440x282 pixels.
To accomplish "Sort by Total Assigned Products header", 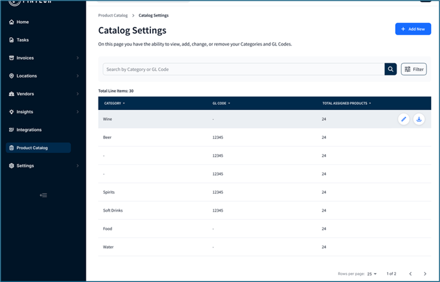I will click(x=347, y=103).
